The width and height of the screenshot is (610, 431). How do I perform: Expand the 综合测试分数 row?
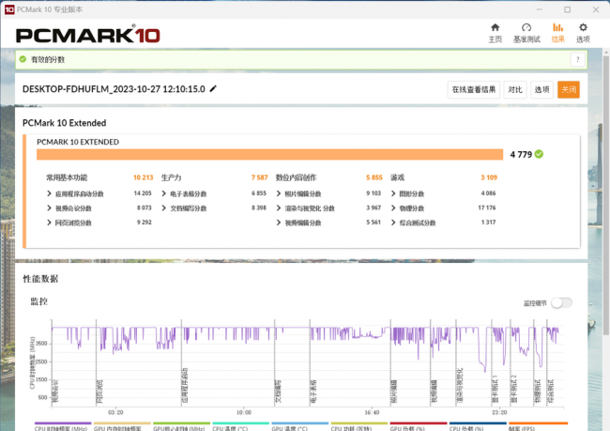pos(393,223)
